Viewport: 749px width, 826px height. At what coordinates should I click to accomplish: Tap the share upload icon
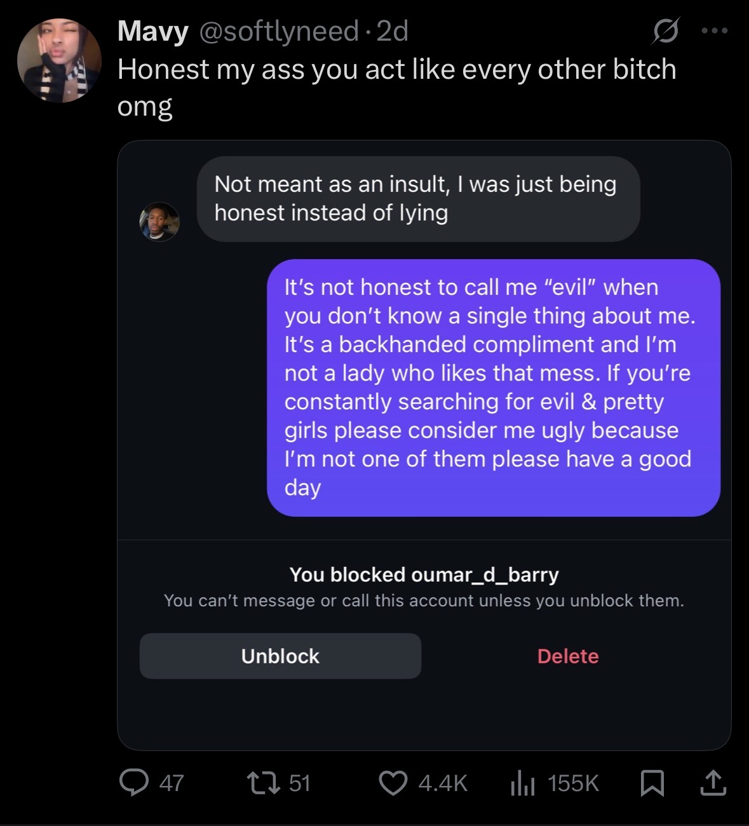pos(712,783)
